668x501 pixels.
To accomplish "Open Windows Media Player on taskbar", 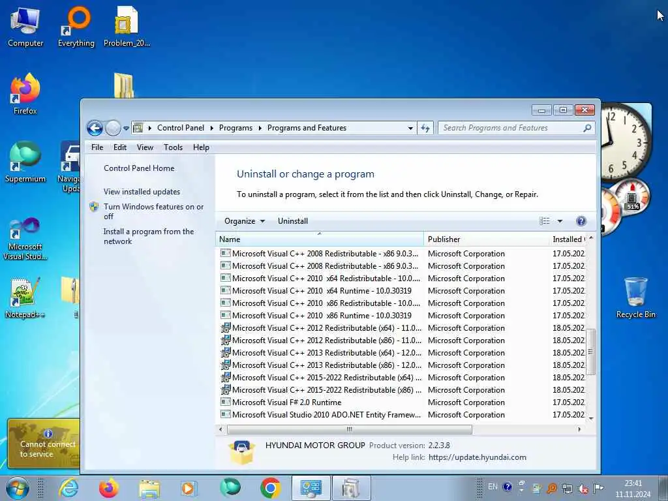I will coord(188,488).
